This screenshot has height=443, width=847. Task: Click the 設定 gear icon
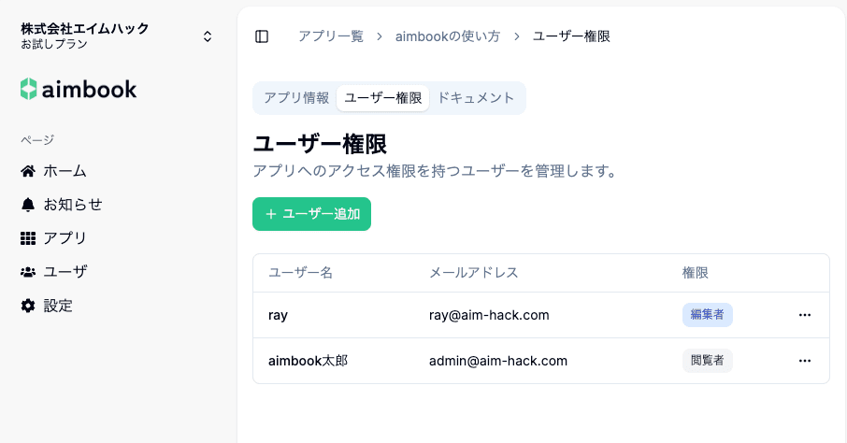pyautogui.click(x=28, y=306)
